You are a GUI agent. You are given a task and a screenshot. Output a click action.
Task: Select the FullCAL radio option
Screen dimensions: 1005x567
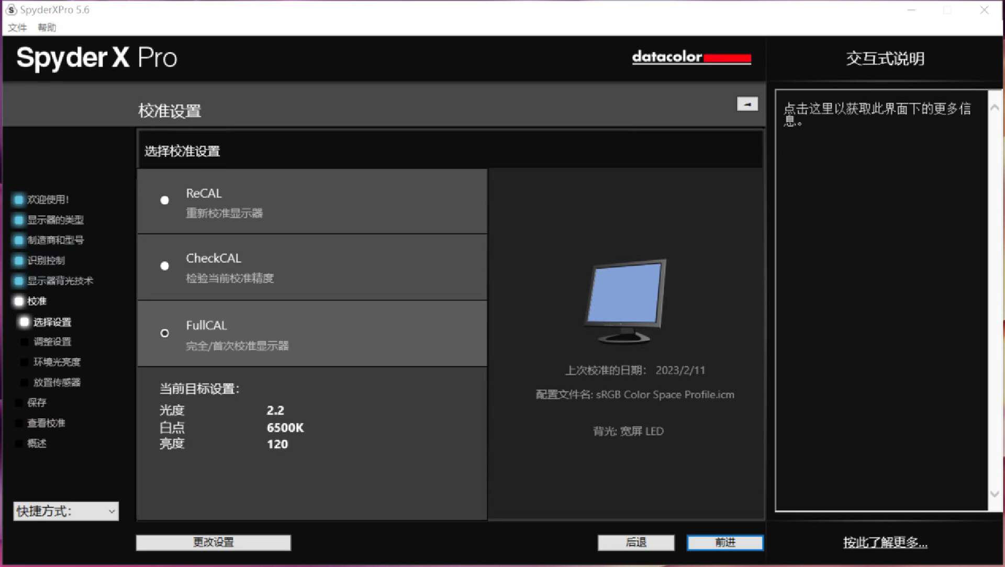[164, 333]
